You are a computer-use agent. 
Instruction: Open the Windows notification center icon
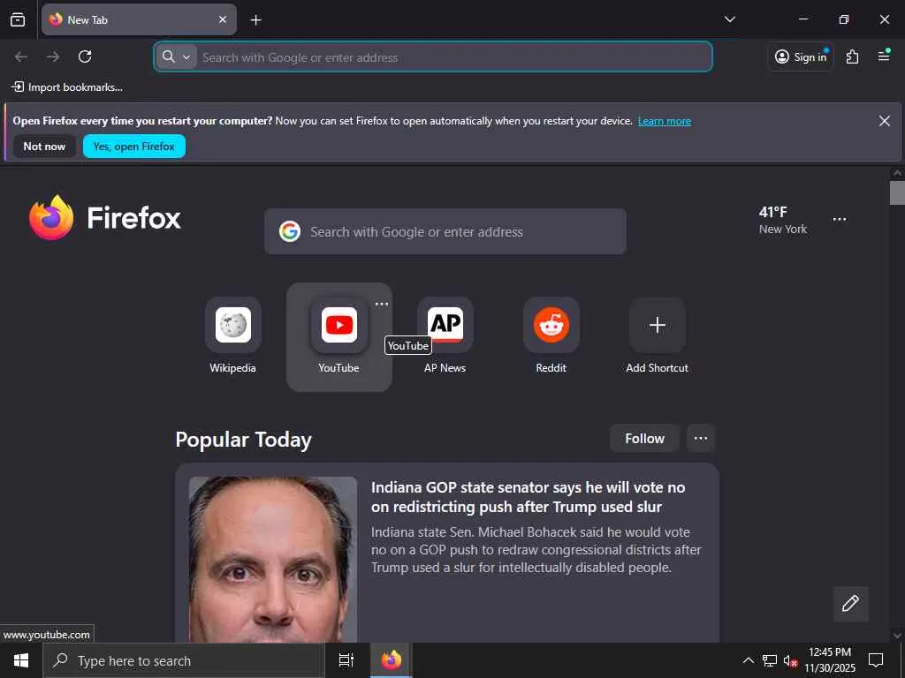876,660
